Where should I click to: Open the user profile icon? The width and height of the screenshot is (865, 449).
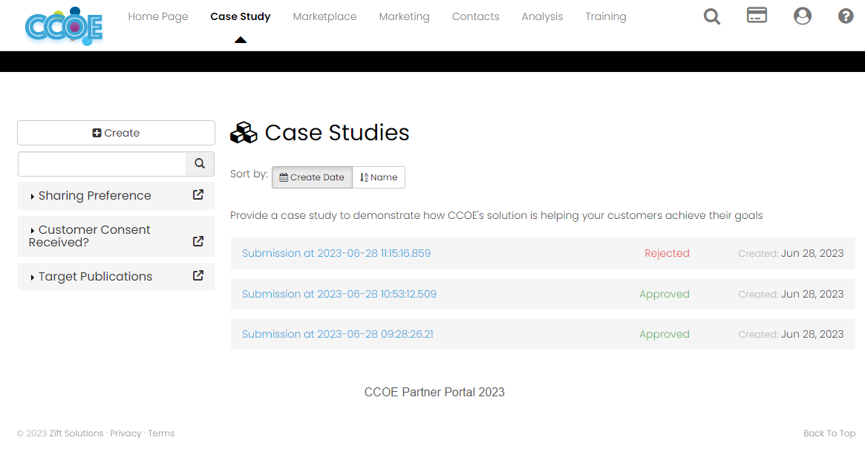click(x=802, y=16)
